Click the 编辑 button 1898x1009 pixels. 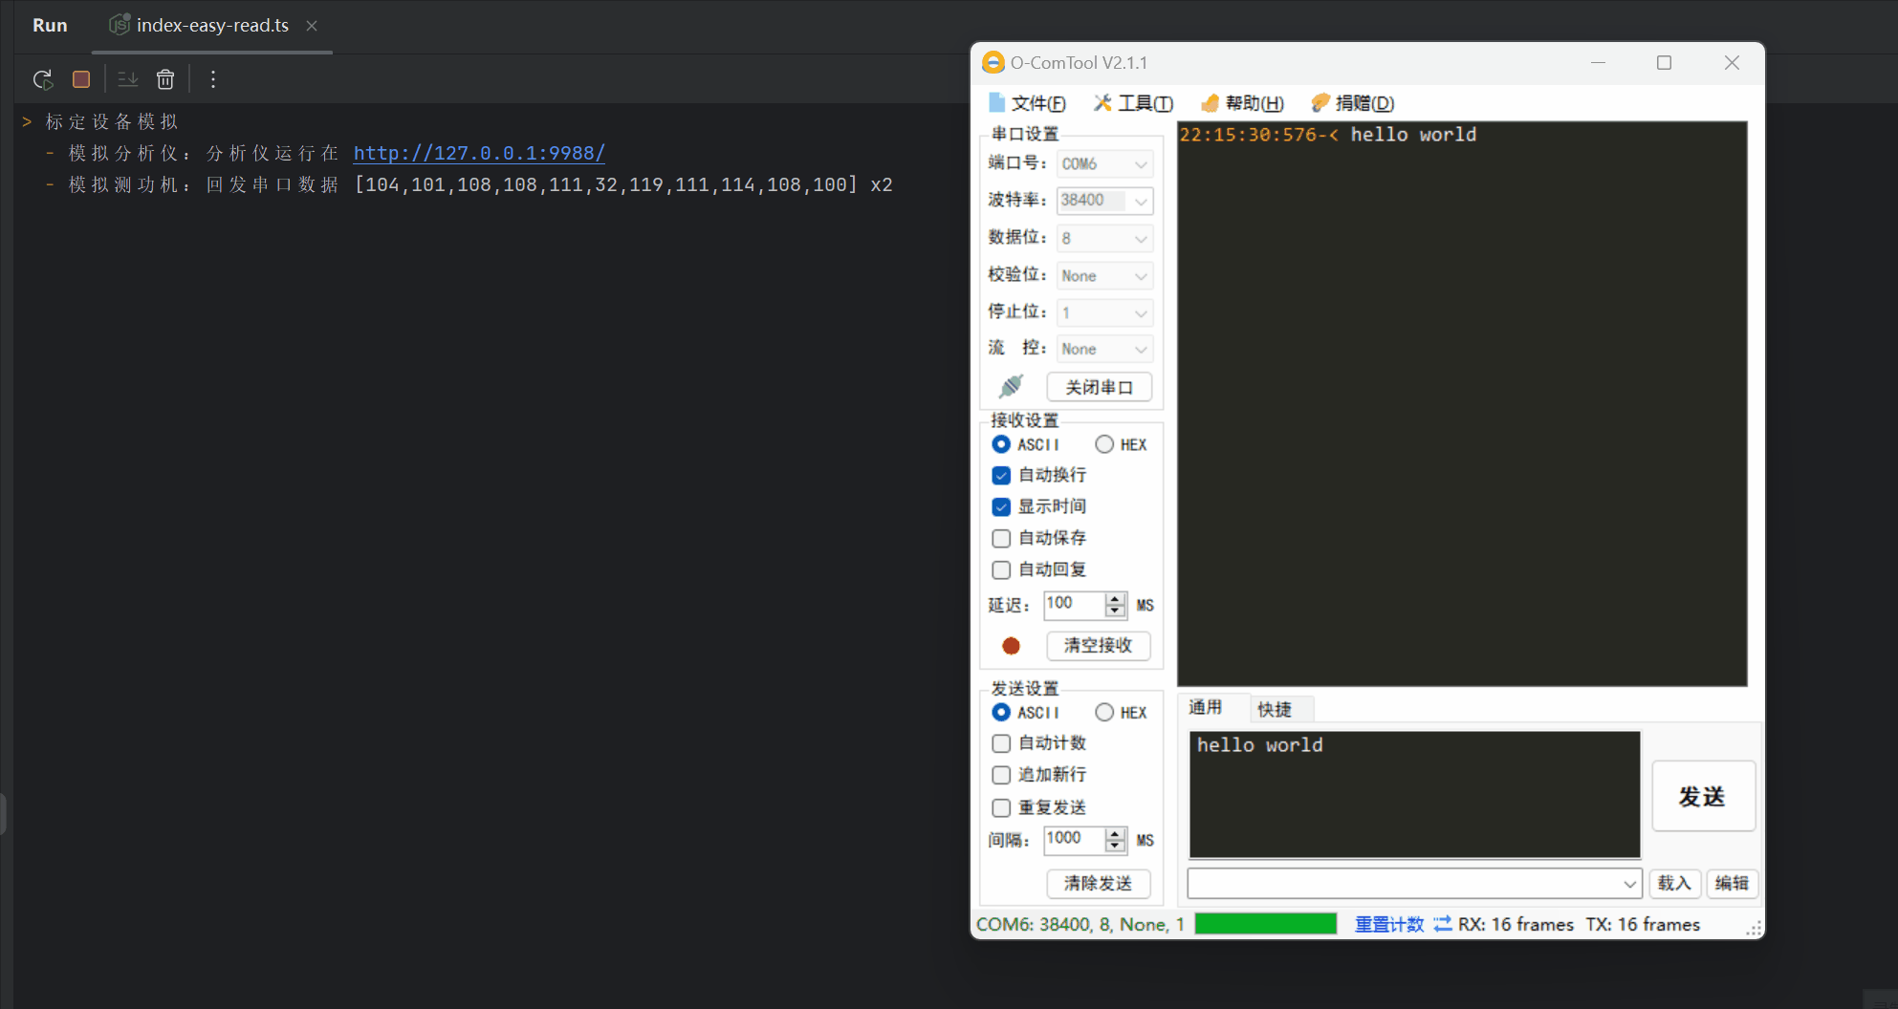coord(1732,884)
